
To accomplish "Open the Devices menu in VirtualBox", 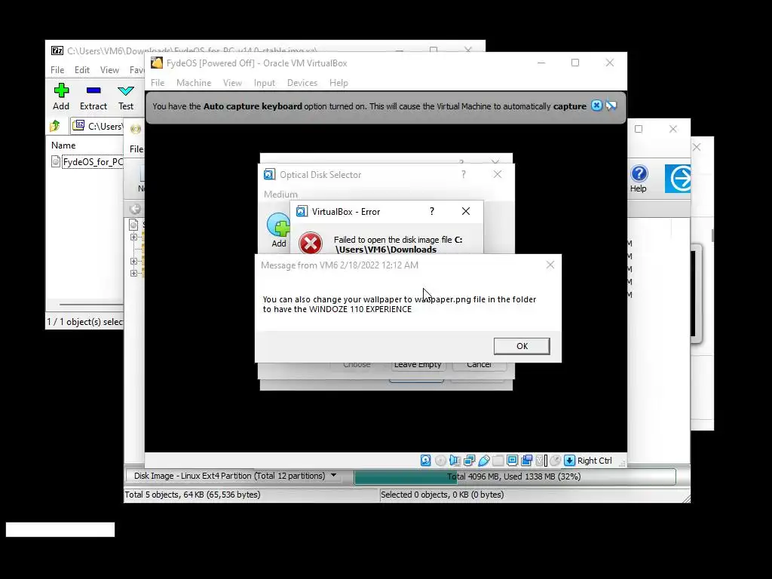I will [302, 83].
